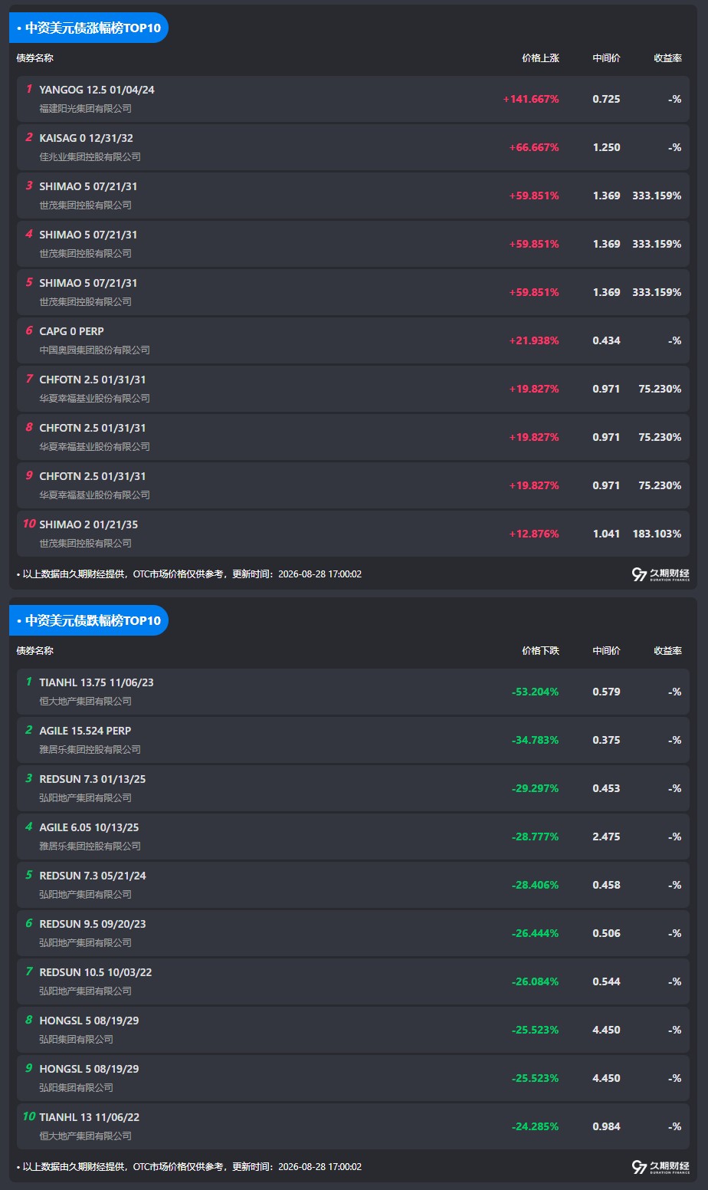Click the +141.667% price gain value
The width and height of the screenshot is (708, 1190).
[x=531, y=99]
